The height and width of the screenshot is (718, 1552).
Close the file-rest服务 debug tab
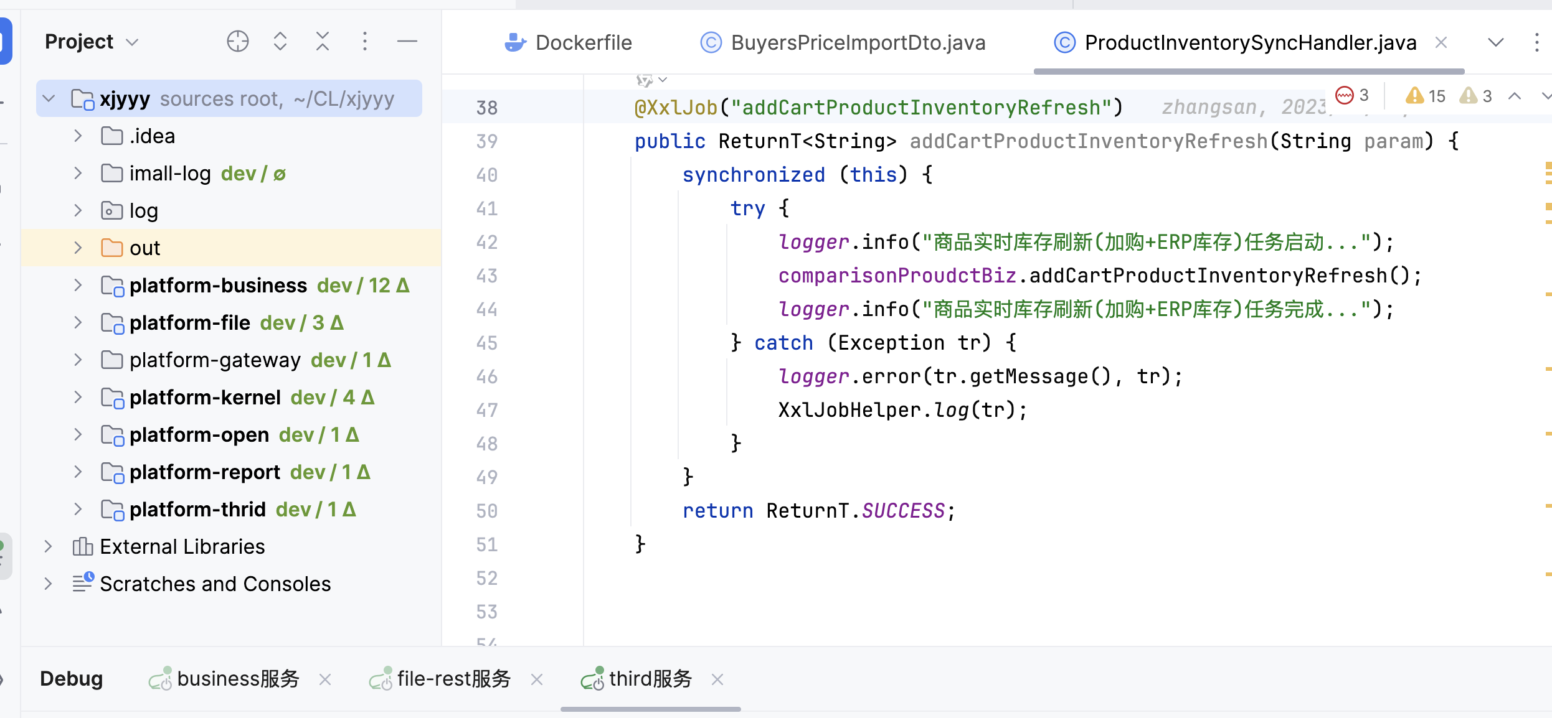point(536,679)
